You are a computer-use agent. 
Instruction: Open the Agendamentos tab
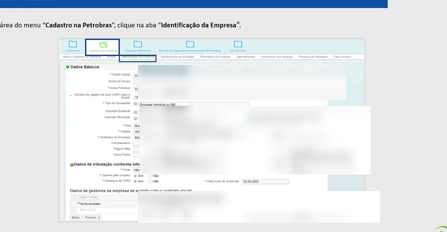246,57
